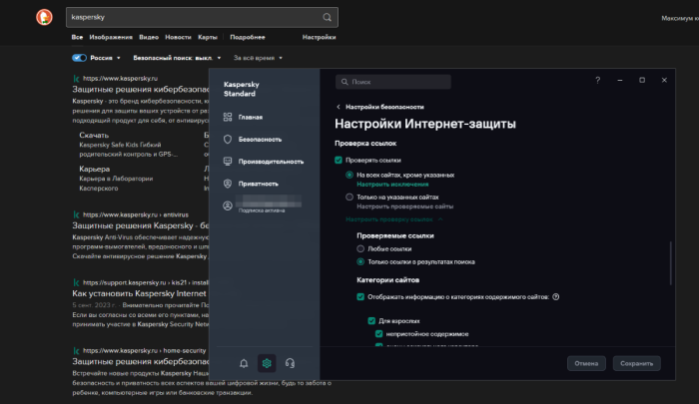Switch to Новости search tab
The height and width of the screenshot is (404, 699).
tap(178, 38)
